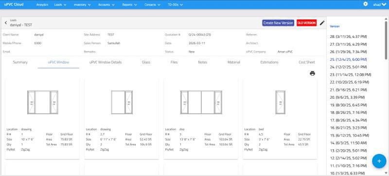The image size is (389, 176).
Task: Switch to the Summary tab
Action: [20, 62]
